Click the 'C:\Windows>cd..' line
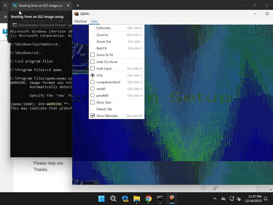This screenshot has height=205, width=273. (x=26, y=53)
